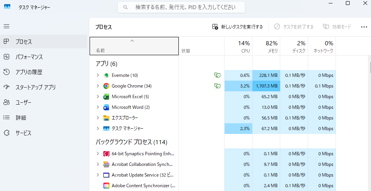Click the Microsoft Word icon
The width and height of the screenshot is (371, 191).
point(106,107)
